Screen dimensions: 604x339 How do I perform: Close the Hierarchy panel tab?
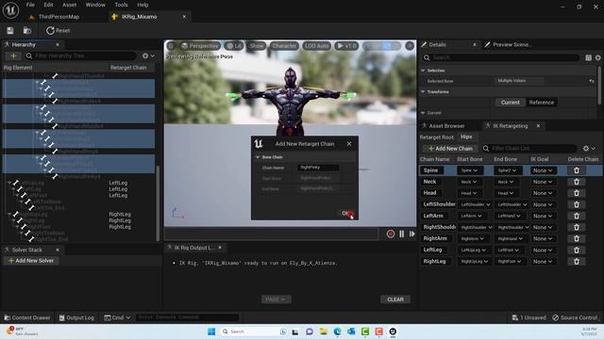click(x=58, y=44)
